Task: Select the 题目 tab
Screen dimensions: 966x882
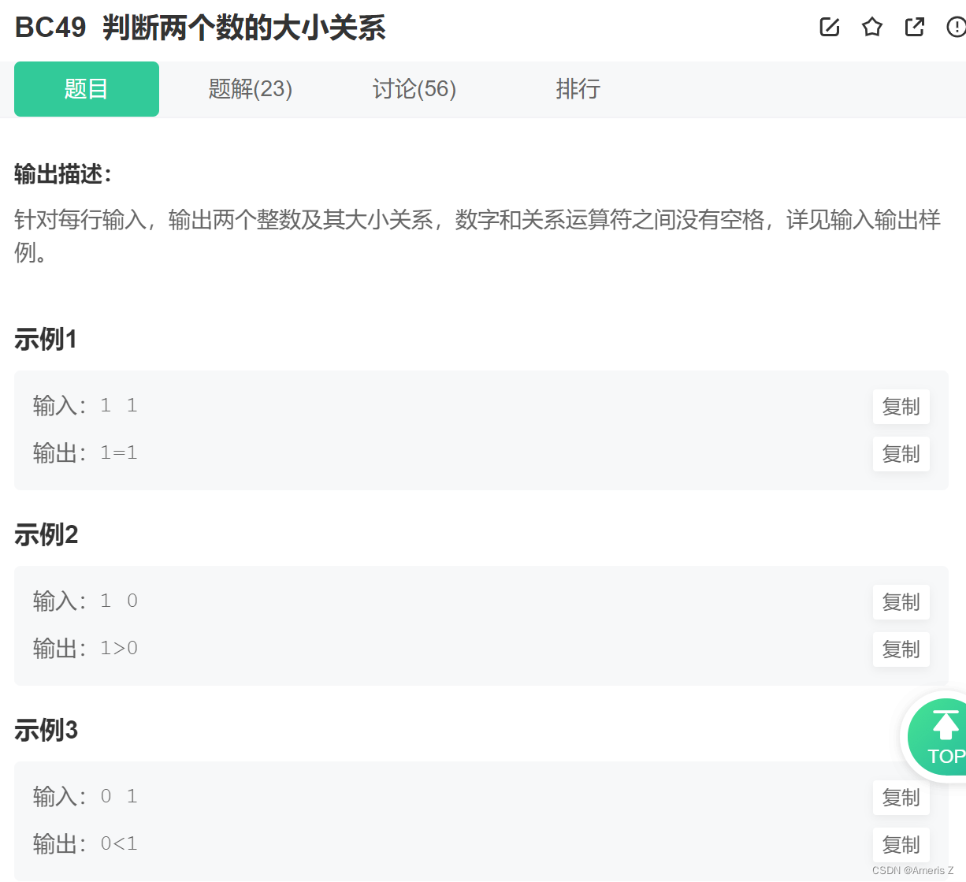Action: pyautogui.click(x=87, y=89)
